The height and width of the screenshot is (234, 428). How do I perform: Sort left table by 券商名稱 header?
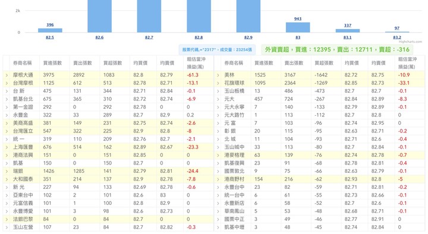(23, 63)
